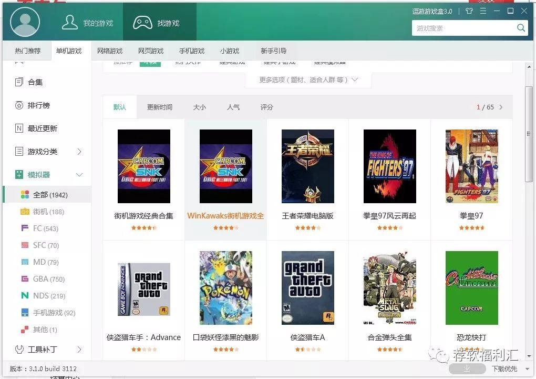Click scrollbar down arrow
Image resolution: width=536 pixels, height=379 pixels.
coord(529,356)
